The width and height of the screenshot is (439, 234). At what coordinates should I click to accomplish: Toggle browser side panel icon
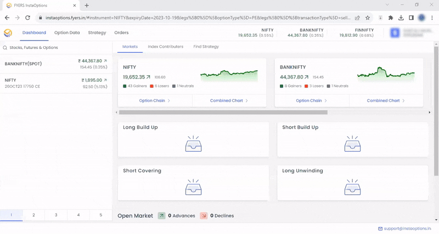(411, 18)
